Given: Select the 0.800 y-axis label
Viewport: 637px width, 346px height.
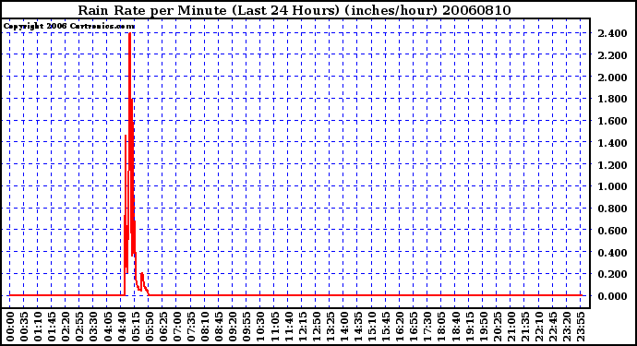Looking at the screenshot, I should click(x=612, y=209).
